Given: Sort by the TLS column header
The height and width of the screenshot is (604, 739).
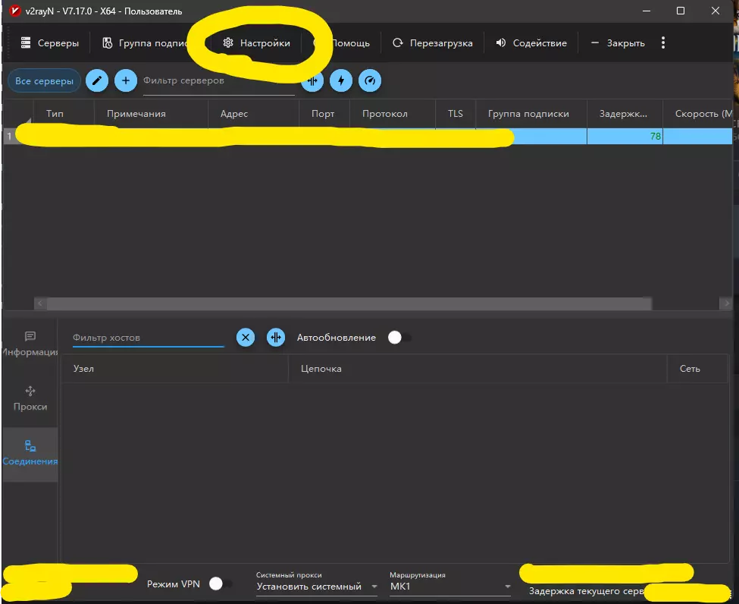Looking at the screenshot, I should coord(456,114).
